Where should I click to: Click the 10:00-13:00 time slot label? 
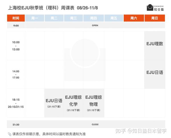pyautogui.click(x=16, y=46)
